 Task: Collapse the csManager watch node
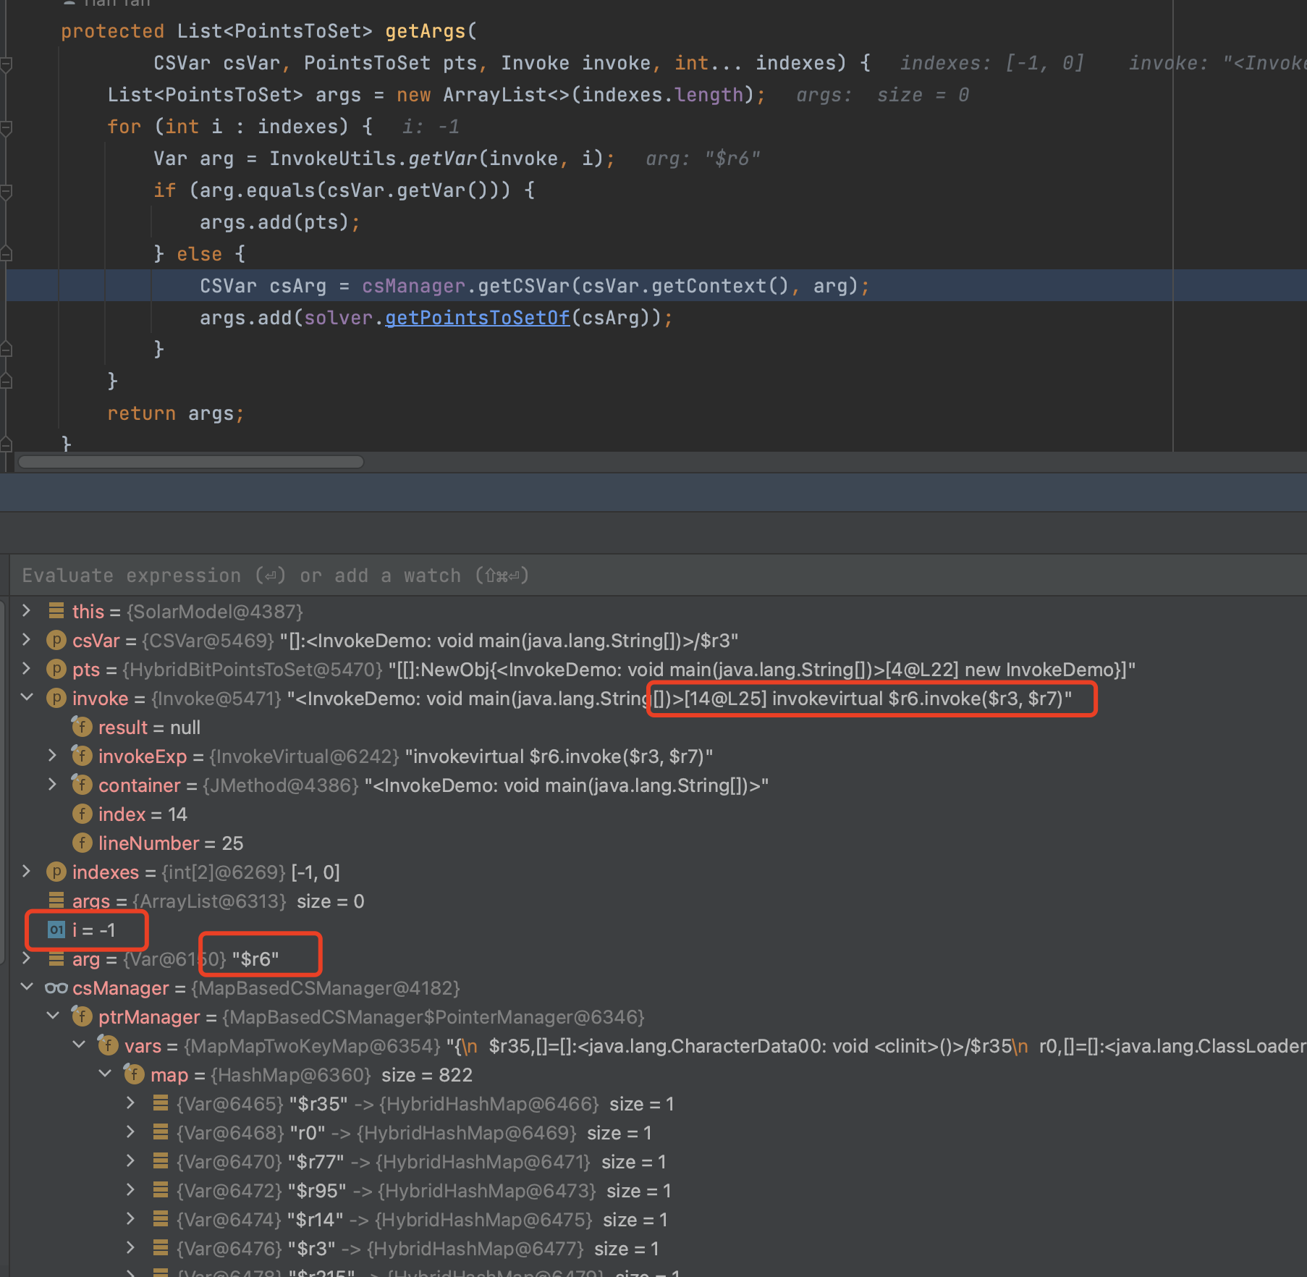click(x=27, y=987)
